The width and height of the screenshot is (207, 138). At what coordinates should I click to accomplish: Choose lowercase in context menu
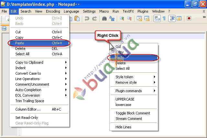point(134,105)
